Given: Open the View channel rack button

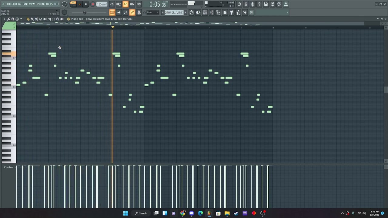Looking at the screenshot, I should coord(205,12).
